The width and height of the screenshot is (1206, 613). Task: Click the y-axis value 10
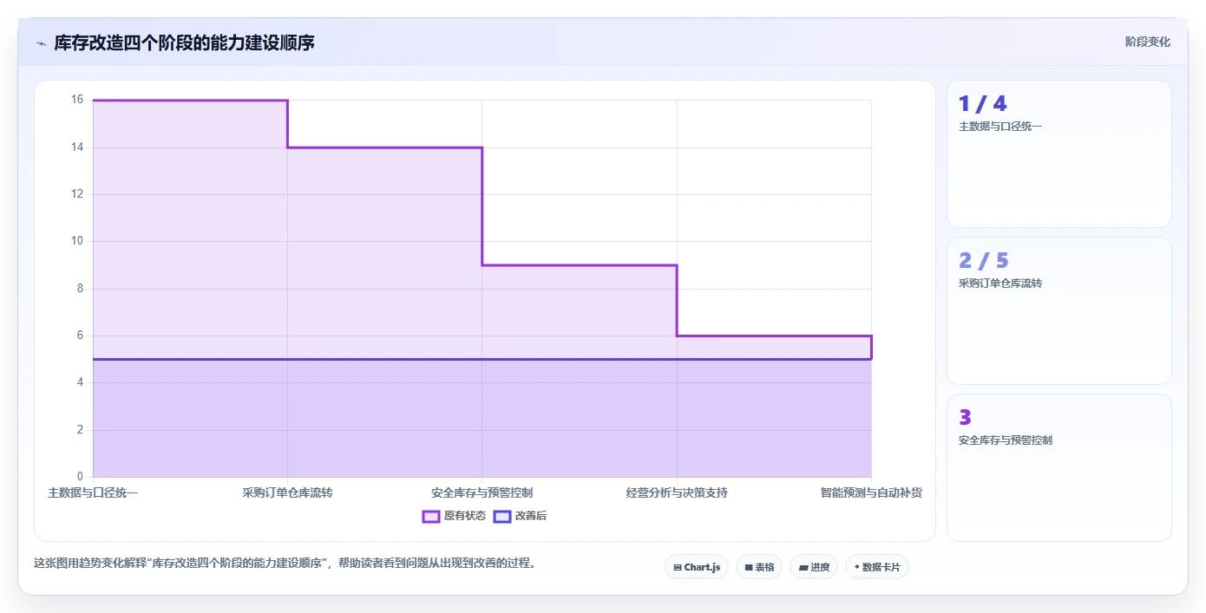click(77, 241)
